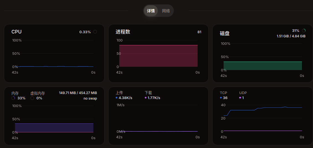
Task: Click the 磁盘 usage ring icon
Action: [x=304, y=31]
